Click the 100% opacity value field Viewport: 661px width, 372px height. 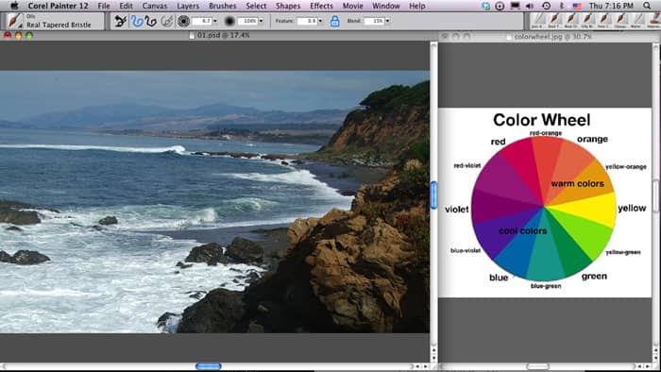pyautogui.click(x=247, y=21)
